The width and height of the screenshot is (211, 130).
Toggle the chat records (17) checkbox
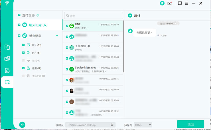coord(19,25)
